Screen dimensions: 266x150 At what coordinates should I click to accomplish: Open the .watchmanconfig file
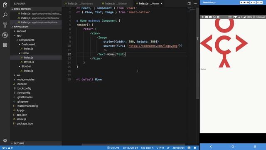point(27,106)
